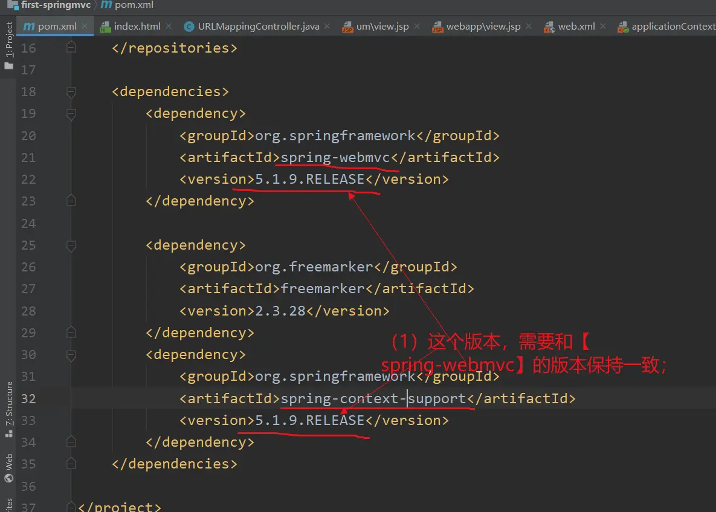Click spring-context-support artifactId text
716x512 pixels.
[373, 399]
